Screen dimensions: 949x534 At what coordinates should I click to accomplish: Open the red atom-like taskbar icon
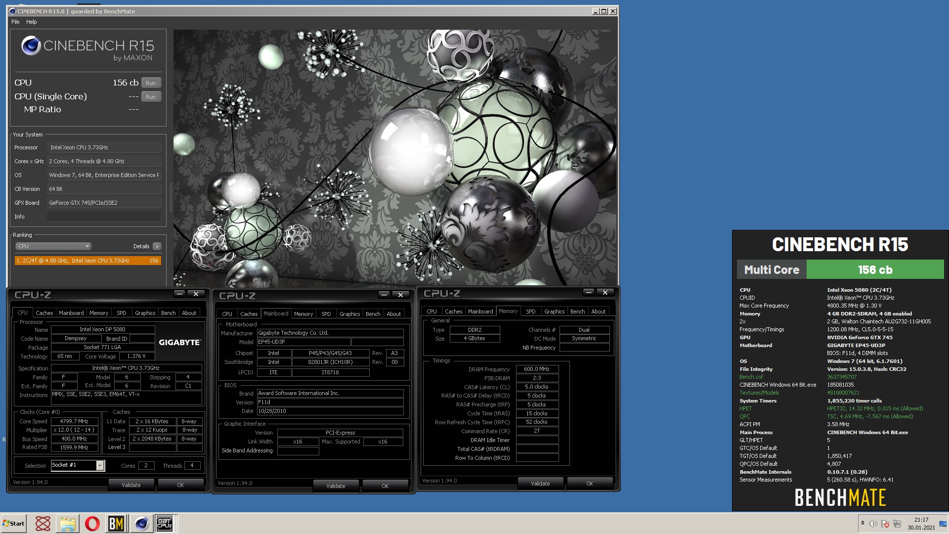coord(43,523)
